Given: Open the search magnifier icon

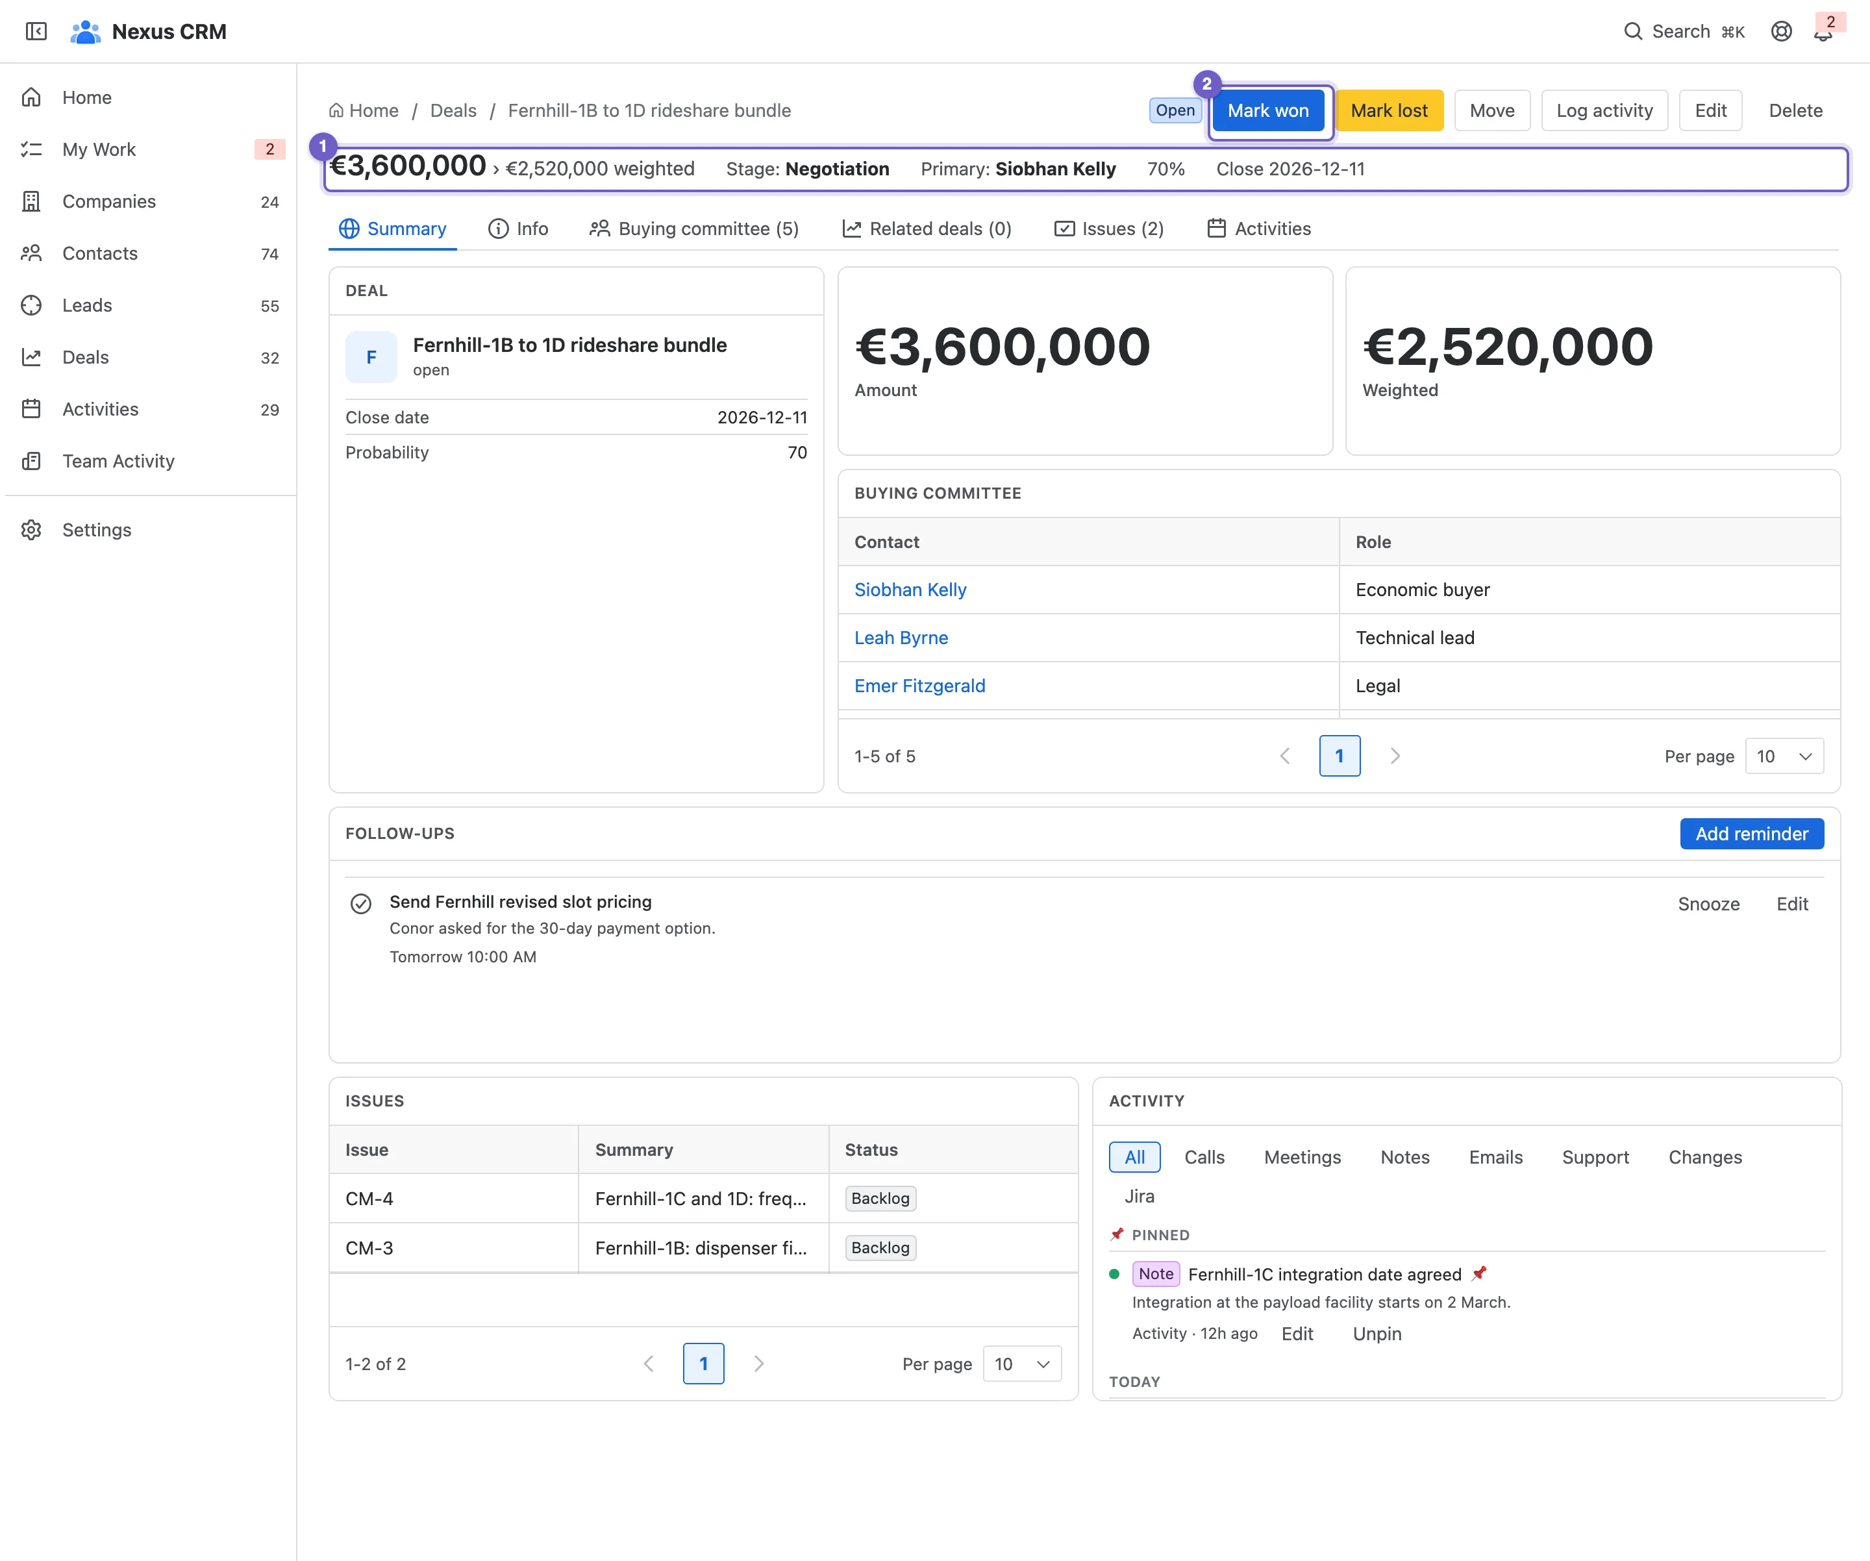Looking at the screenshot, I should pos(1632,31).
